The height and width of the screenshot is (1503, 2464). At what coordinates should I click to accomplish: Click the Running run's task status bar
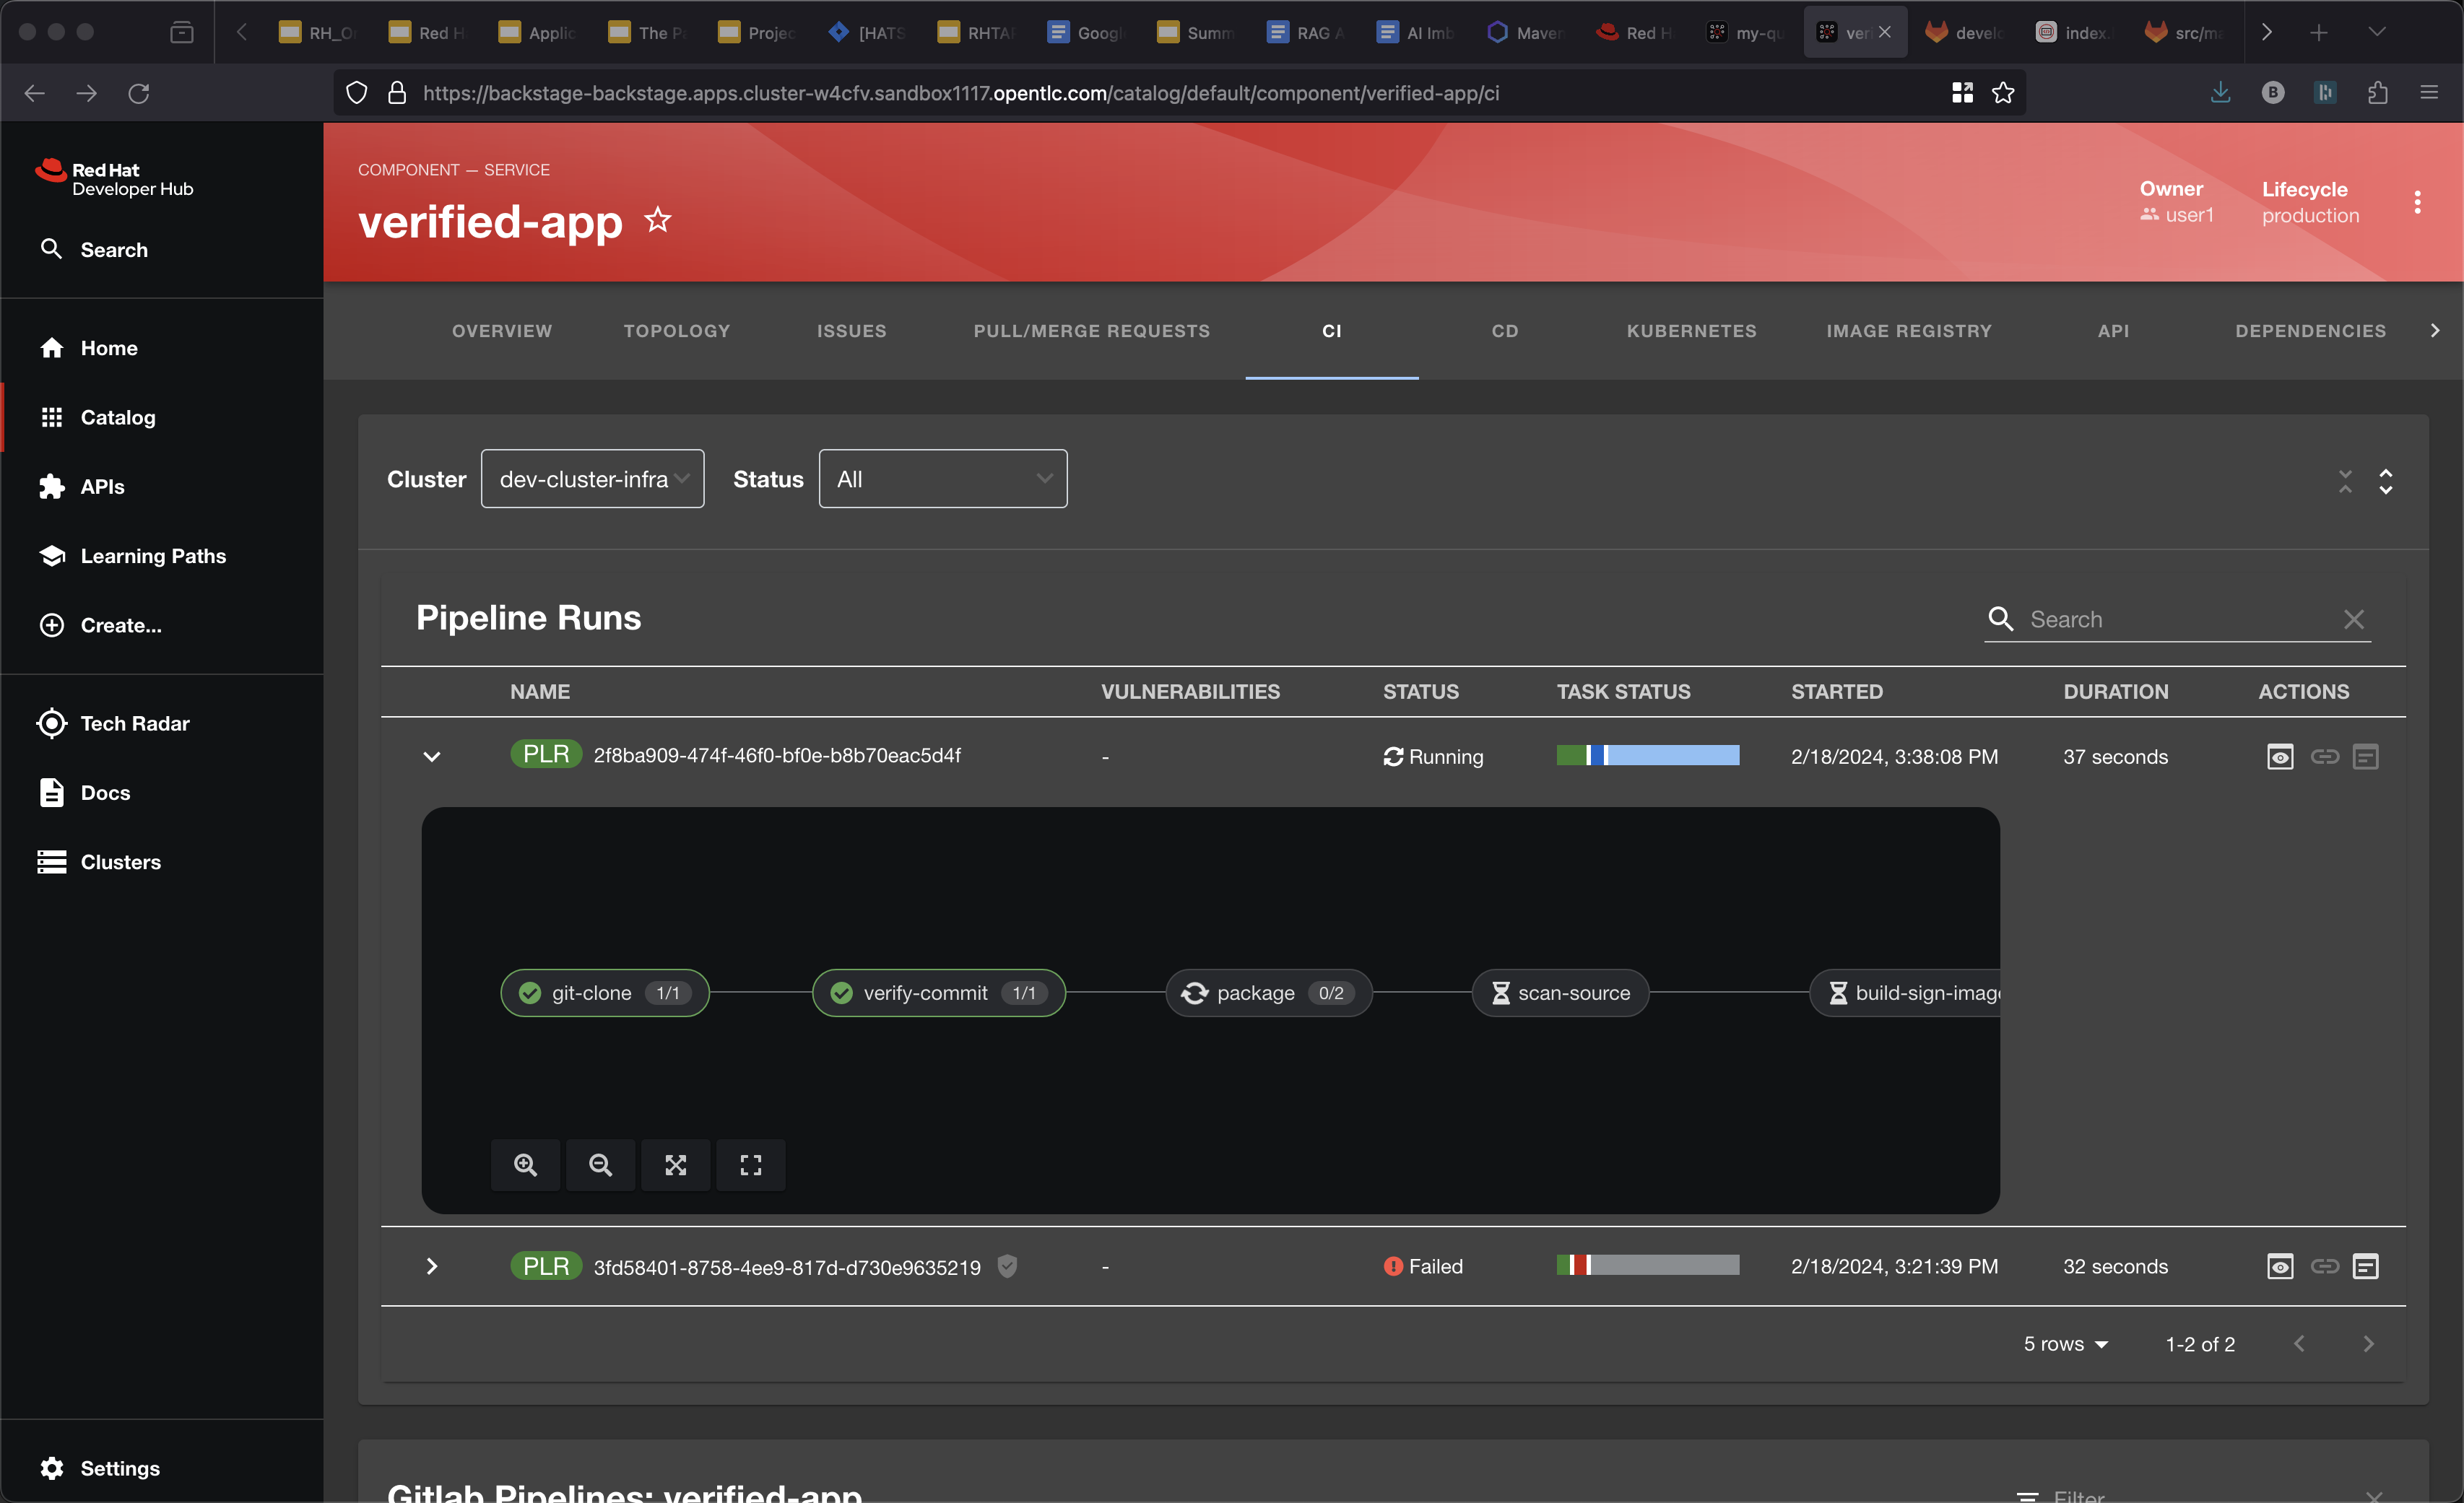(x=1647, y=756)
